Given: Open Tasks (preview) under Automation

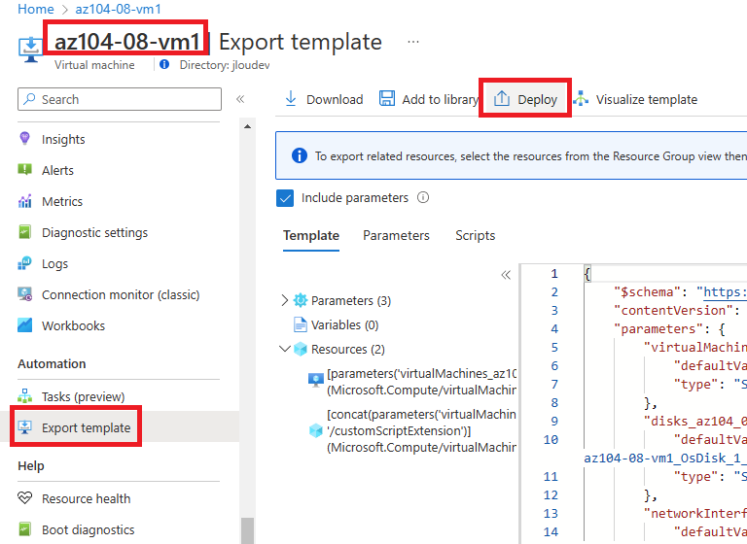Looking at the screenshot, I should coord(84,396).
